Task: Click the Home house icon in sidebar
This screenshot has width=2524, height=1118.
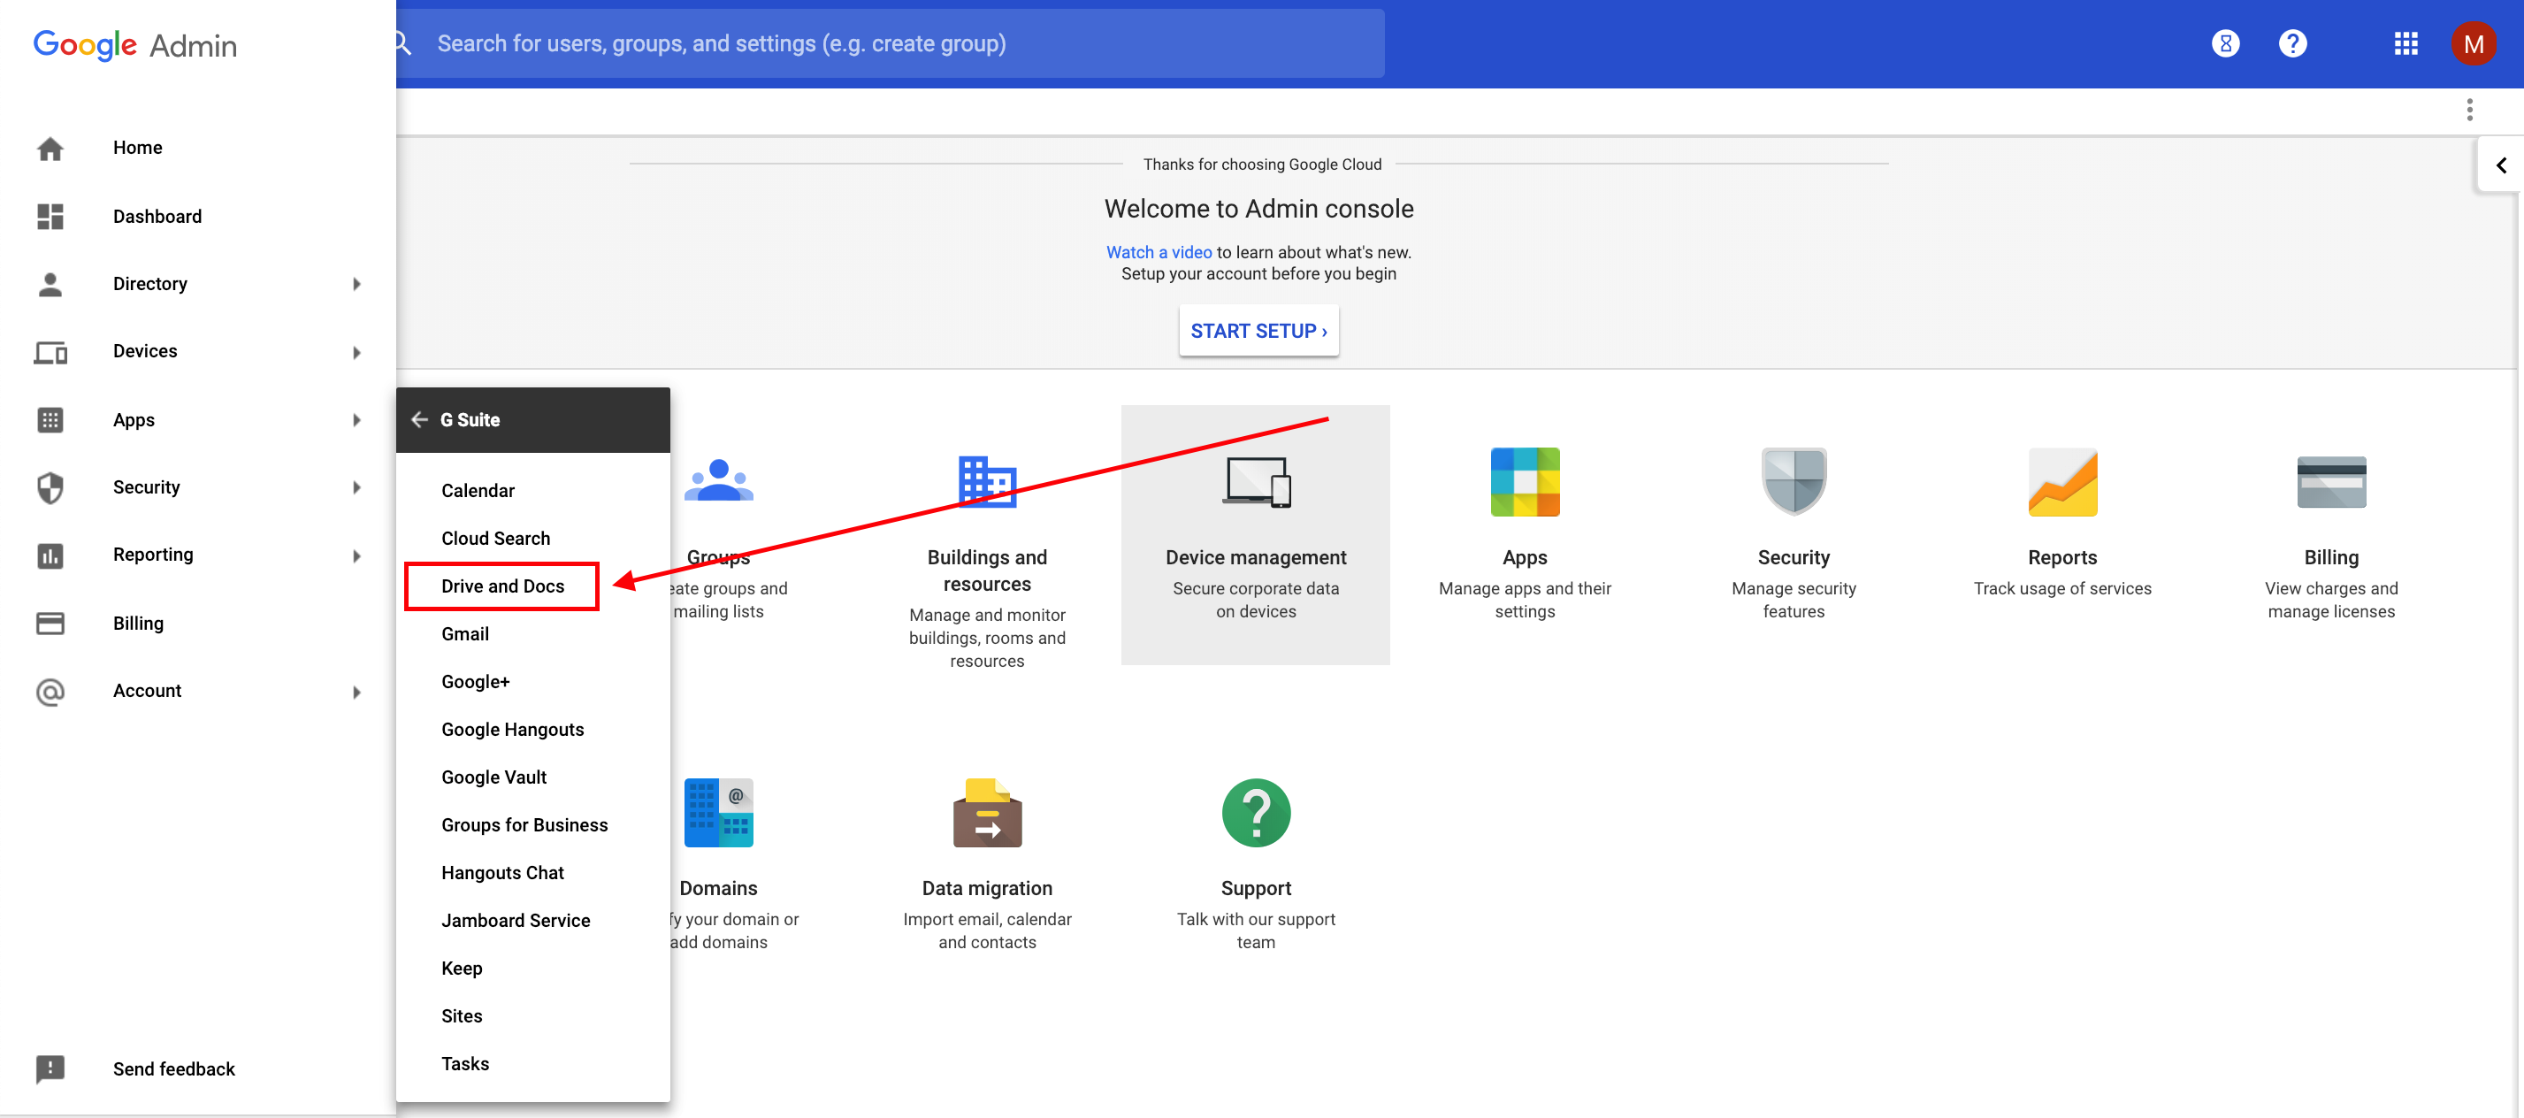Action: (50, 148)
